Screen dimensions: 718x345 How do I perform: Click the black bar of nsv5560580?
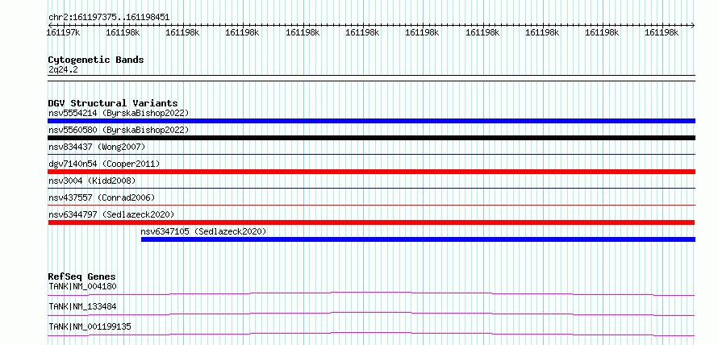pos(371,138)
